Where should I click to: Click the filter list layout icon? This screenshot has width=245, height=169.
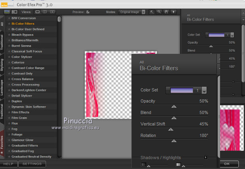tap(14, 12)
